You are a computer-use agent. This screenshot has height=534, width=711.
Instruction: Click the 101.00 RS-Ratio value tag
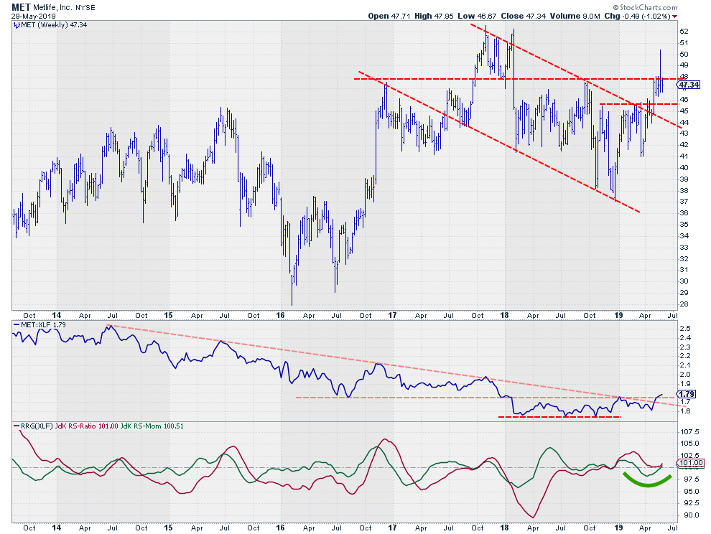tap(692, 463)
